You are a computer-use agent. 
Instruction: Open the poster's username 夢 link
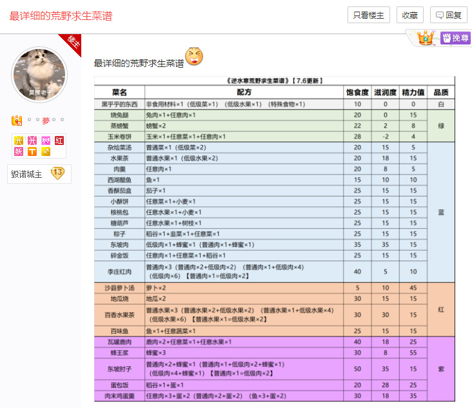tap(46, 121)
